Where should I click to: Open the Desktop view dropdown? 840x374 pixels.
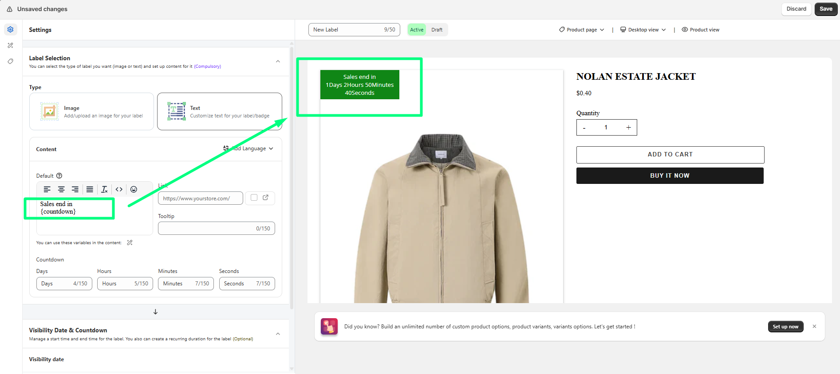point(643,30)
